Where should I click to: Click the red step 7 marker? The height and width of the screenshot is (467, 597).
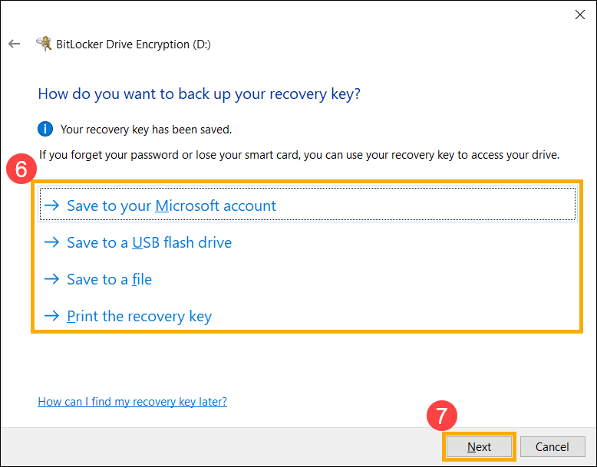[442, 416]
